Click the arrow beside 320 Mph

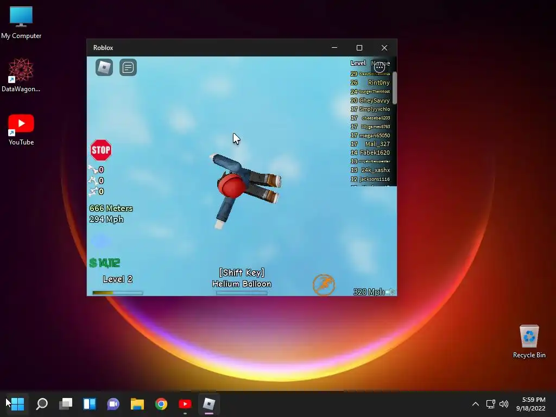tap(390, 292)
